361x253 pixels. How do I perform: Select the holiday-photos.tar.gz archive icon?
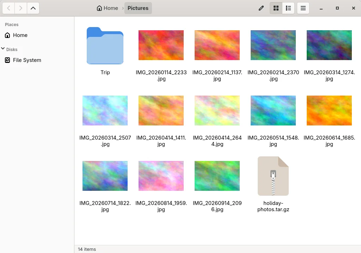tap(273, 176)
